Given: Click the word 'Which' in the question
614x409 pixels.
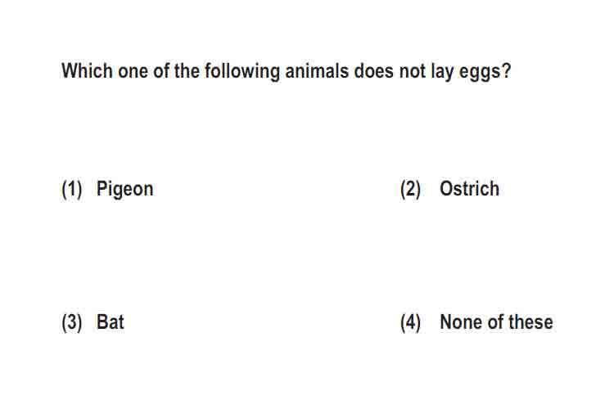Looking at the screenshot, I should (87, 71).
